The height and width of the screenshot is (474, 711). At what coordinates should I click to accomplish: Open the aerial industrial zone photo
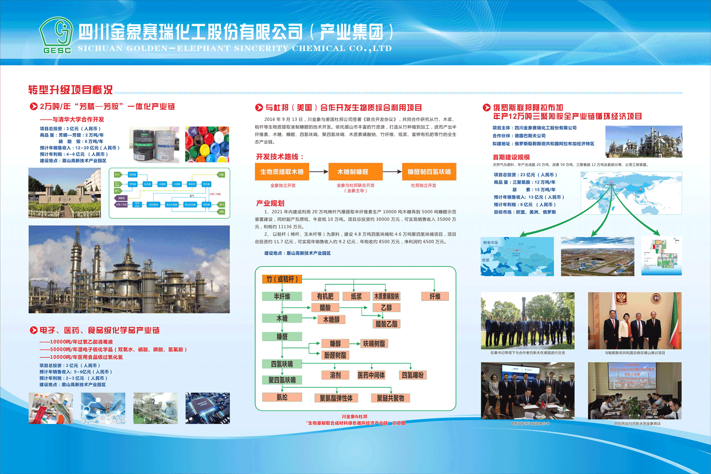(598, 256)
